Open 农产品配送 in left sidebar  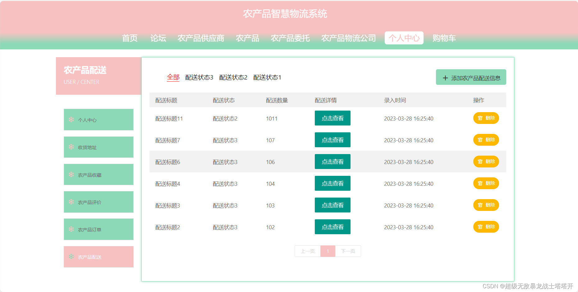[99, 257]
